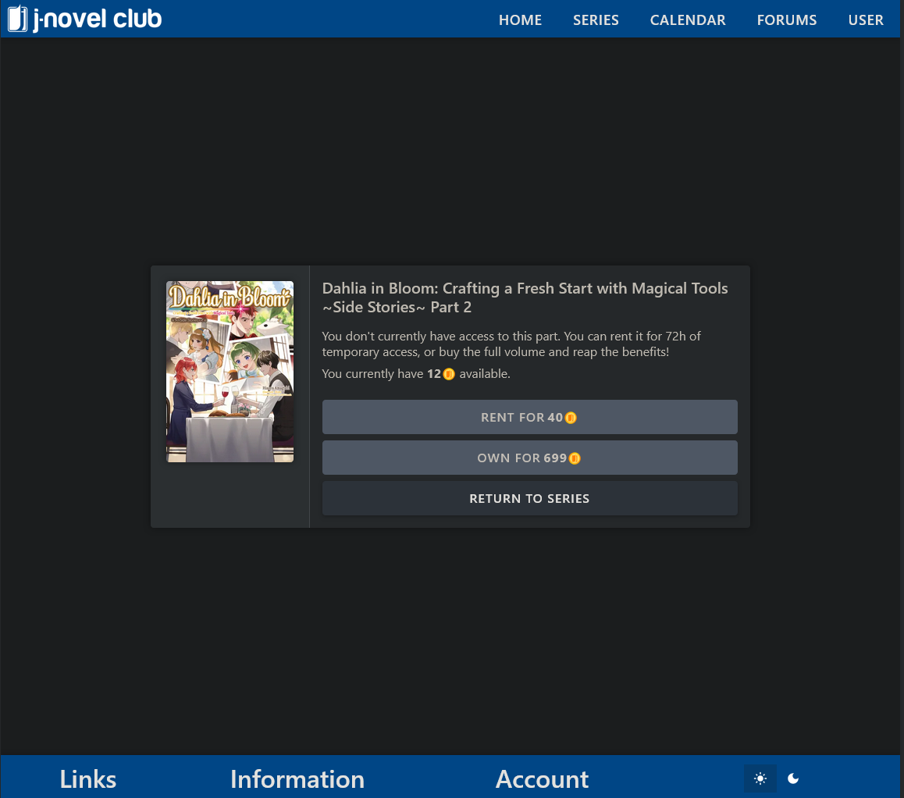
Task: Click the J-Novel Club logo
Action: tap(85, 19)
